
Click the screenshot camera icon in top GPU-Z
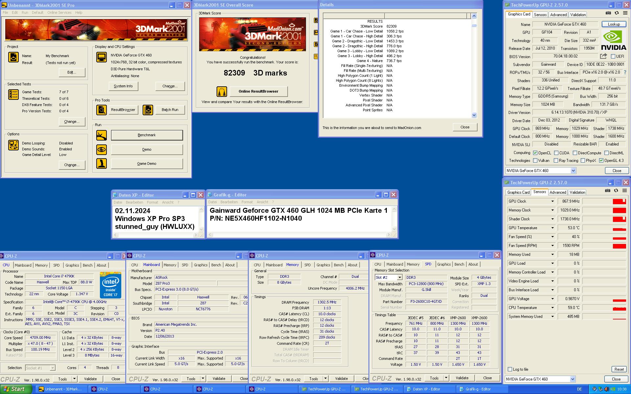pos(608,13)
